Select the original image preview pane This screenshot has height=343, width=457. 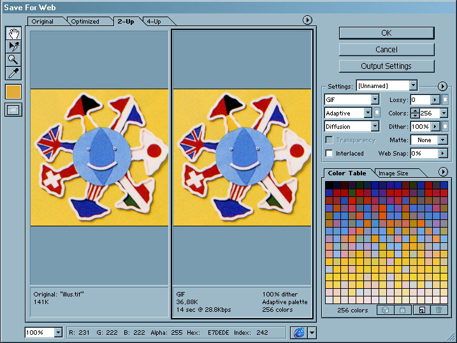(x=99, y=157)
